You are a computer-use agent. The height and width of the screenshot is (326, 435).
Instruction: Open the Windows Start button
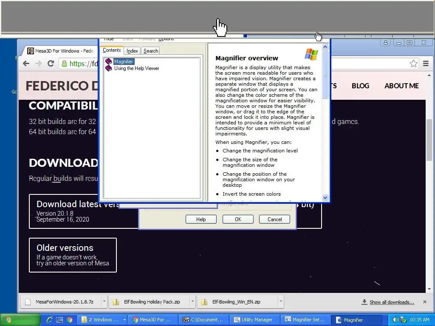click(20, 320)
